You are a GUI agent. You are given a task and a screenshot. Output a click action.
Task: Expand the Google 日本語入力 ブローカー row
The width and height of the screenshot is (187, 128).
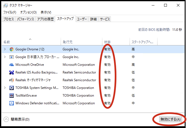(x=5, y=57)
